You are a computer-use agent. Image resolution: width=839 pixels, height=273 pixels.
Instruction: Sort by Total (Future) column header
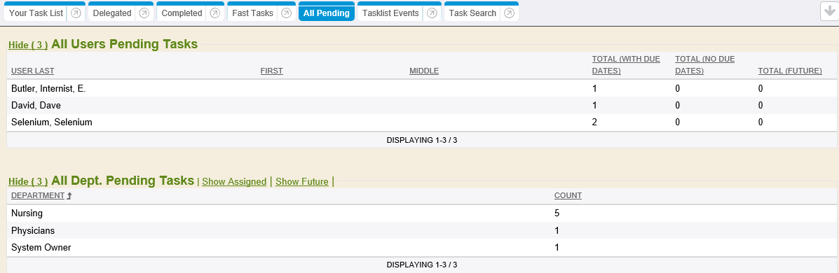[x=790, y=71]
